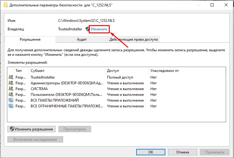The height and width of the screenshot is (158, 234).
Task: Click the Полный доступ cell
Action: tap(120, 77)
